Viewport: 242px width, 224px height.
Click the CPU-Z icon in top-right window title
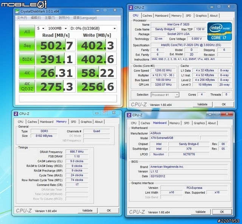131,8
